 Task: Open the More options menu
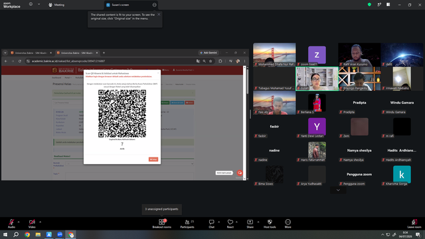pos(288,224)
